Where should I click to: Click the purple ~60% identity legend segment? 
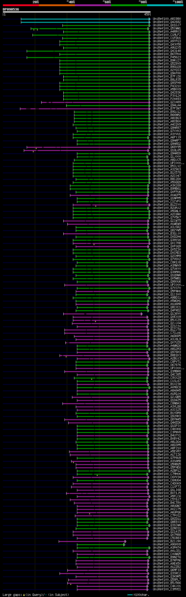pos(93,5)
